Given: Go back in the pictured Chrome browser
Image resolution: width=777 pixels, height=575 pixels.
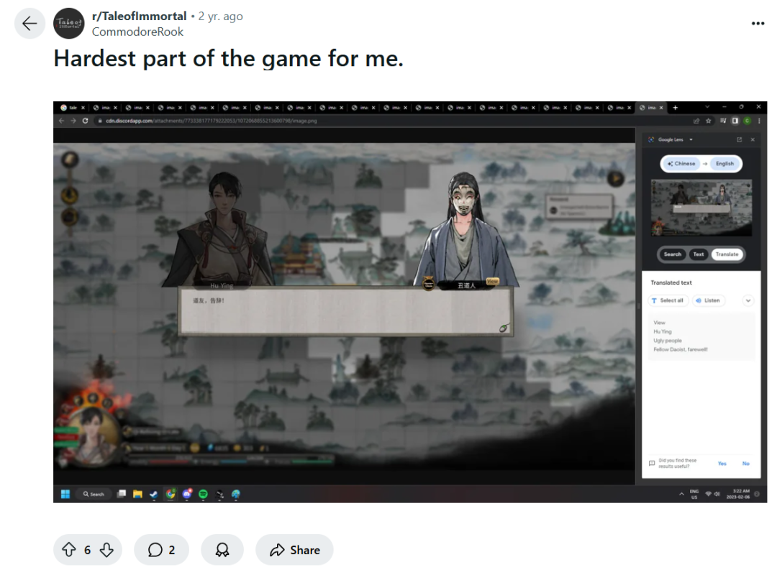Looking at the screenshot, I should tap(61, 120).
